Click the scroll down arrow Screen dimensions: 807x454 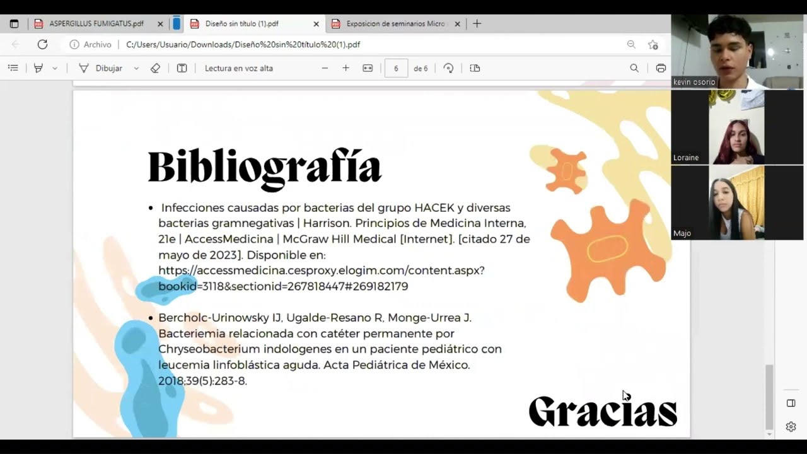pyautogui.click(x=769, y=434)
